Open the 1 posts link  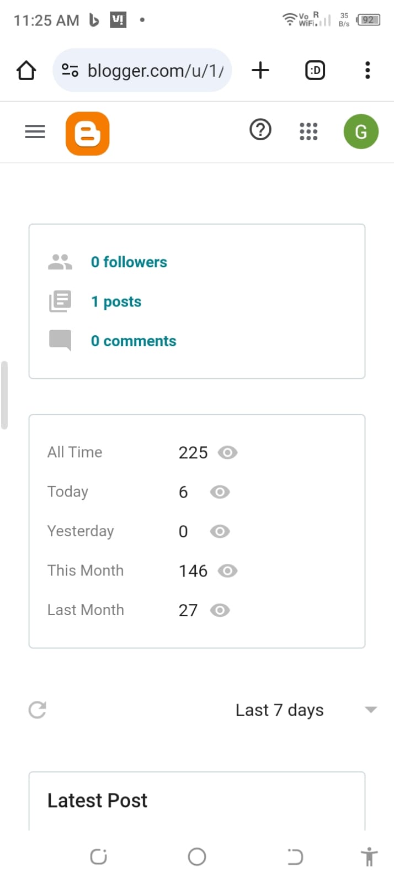(116, 302)
